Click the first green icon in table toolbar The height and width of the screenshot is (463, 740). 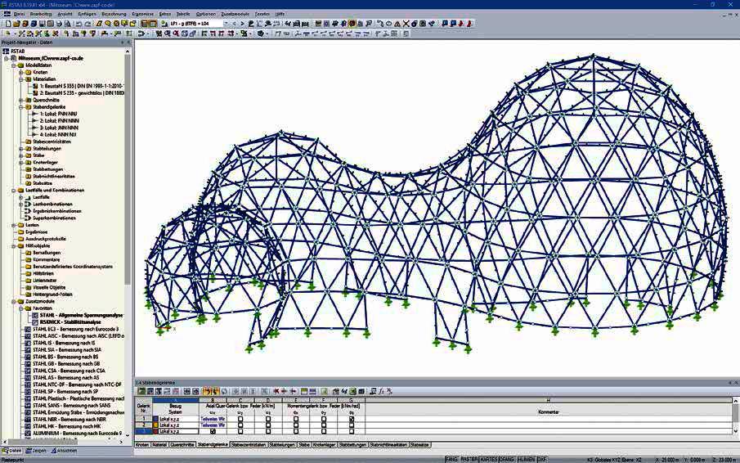click(141, 391)
